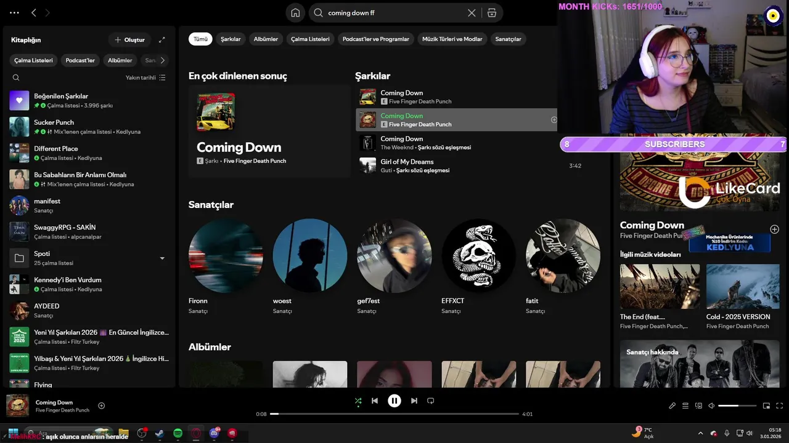Expand the Spoti folder arrow
Screen dimensions: 789x443
point(163,258)
